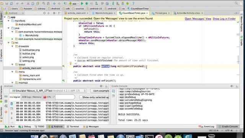245x138 pixels.
Task: Click the Clear logcat trash icon
Action: 12,103
